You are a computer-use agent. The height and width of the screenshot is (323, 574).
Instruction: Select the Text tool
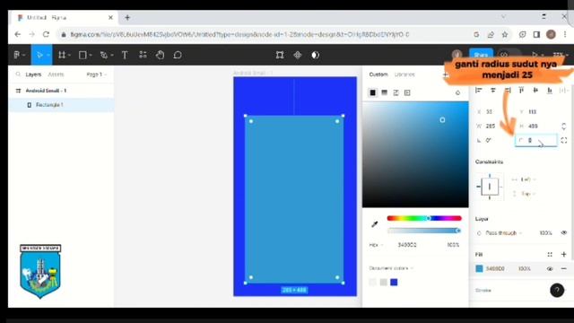[125, 55]
